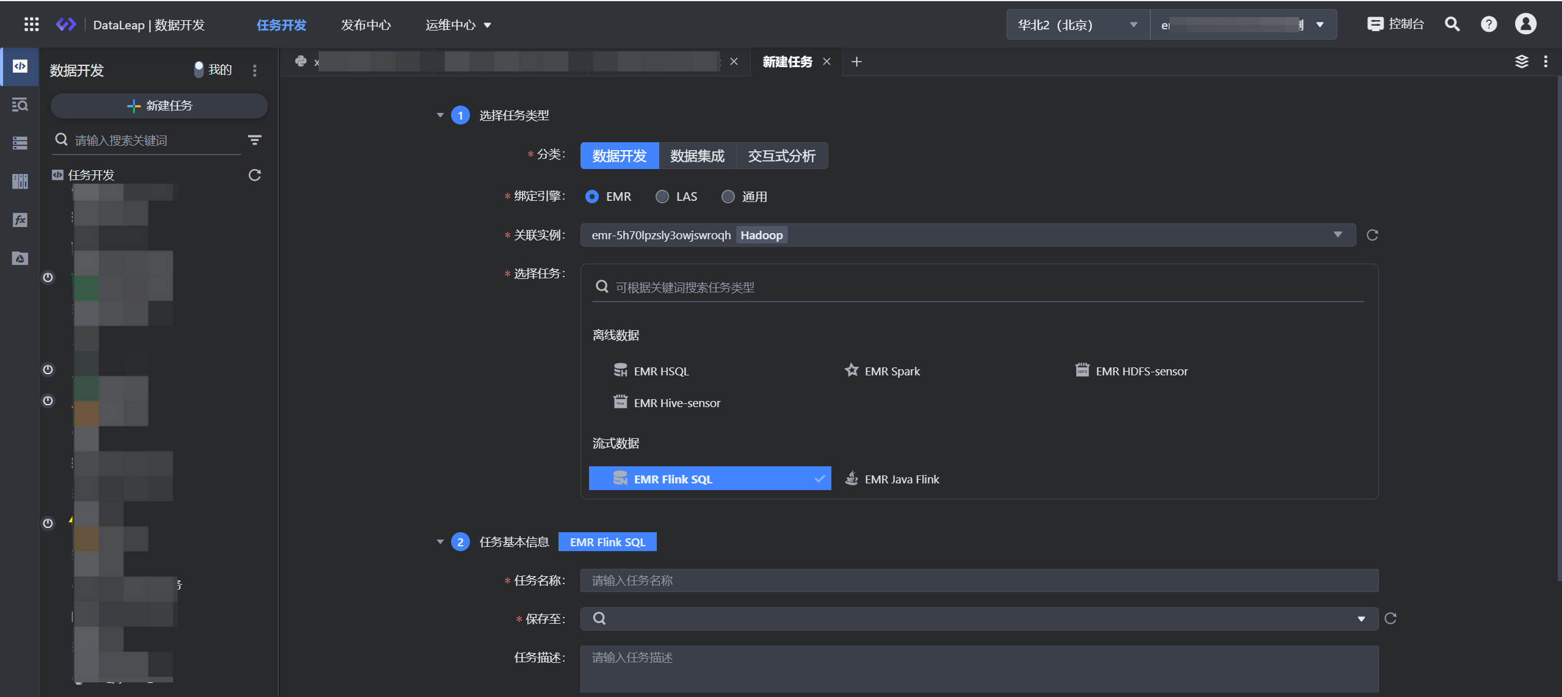Click the console chat icon

click(1375, 24)
